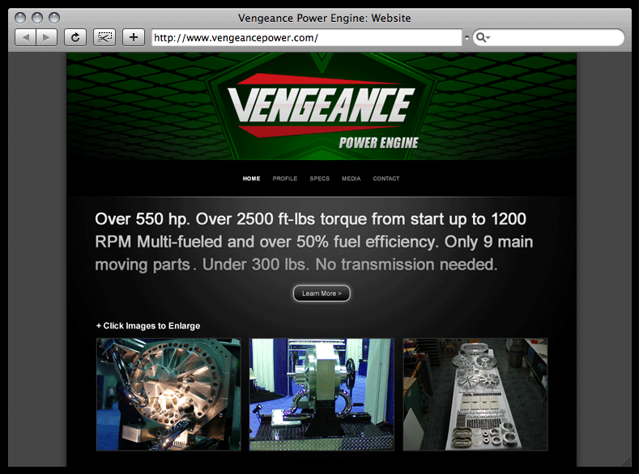Add a bookmark with the plus button
The image size is (639, 474).
tap(134, 37)
